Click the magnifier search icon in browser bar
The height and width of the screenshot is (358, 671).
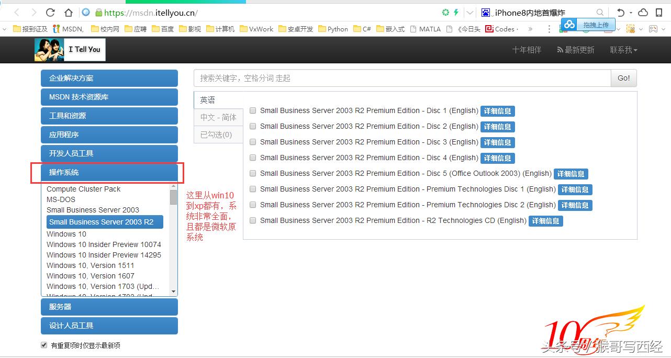pyautogui.click(x=600, y=13)
